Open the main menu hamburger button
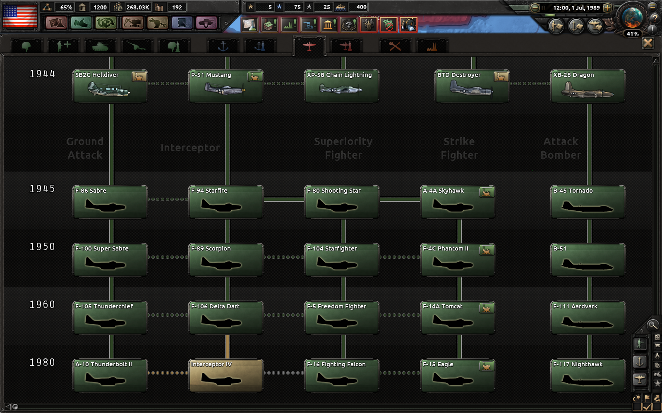Image resolution: width=662 pixels, height=413 pixels. (x=652, y=6)
